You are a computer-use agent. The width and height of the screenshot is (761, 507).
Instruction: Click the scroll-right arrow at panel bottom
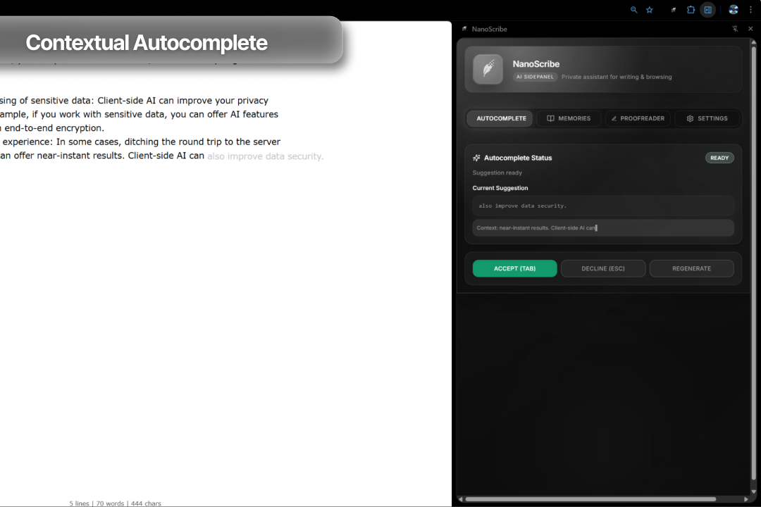point(746,499)
